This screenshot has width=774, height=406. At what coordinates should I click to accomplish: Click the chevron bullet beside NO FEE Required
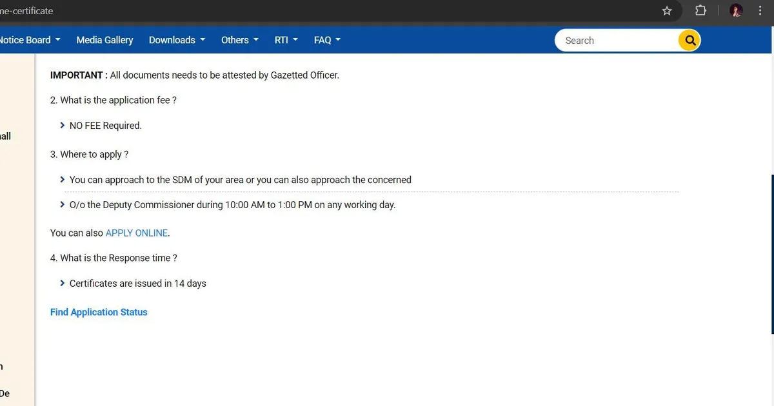pos(63,126)
